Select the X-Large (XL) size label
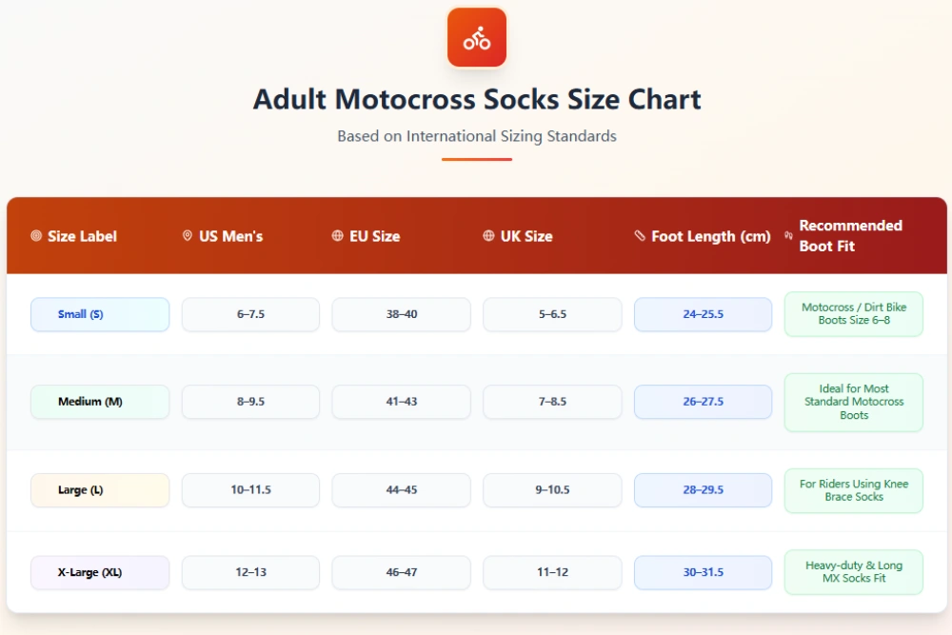The height and width of the screenshot is (635, 952). (100, 572)
